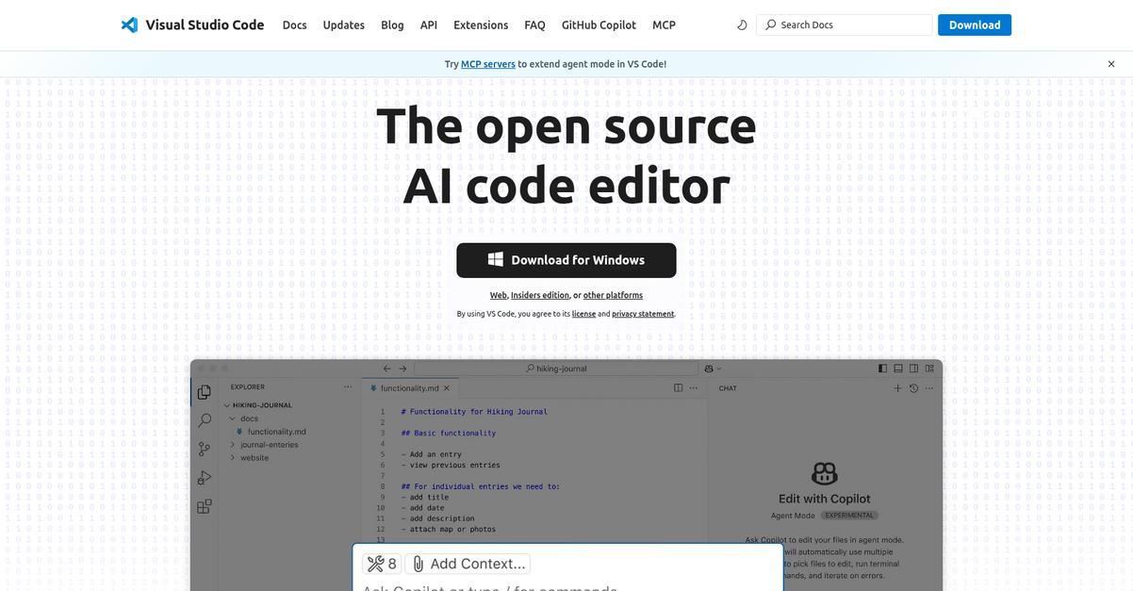The width and height of the screenshot is (1133, 591).
Task: Open the Extensions nav item
Action: [x=481, y=25]
